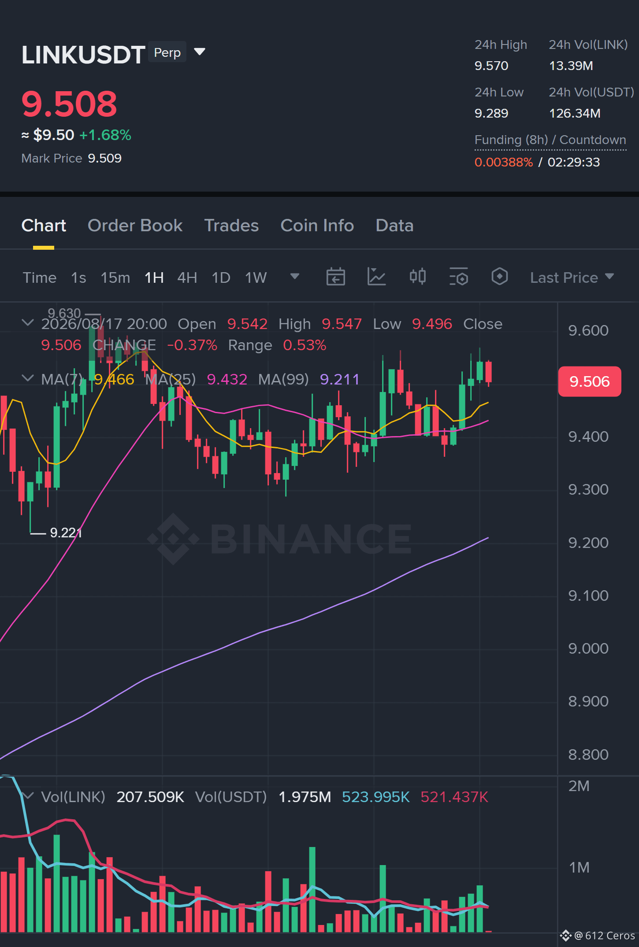639x947 pixels.
Task: Open the LINKUSDT pair selector arrow
Action: click(200, 52)
